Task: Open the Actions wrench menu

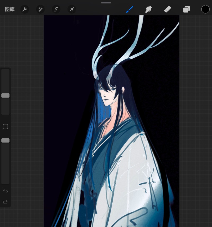Action: 25,9
